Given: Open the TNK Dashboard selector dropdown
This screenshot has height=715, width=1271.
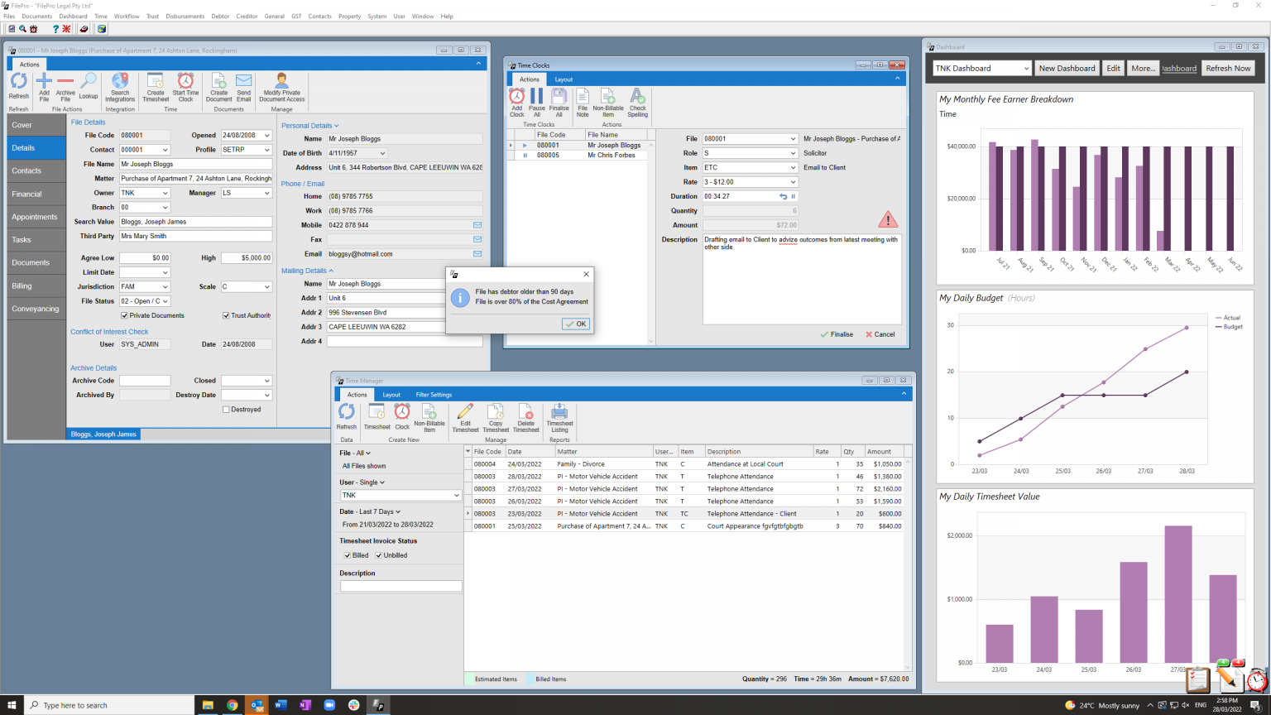Looking at the screenshot, I should point(1026,68).
